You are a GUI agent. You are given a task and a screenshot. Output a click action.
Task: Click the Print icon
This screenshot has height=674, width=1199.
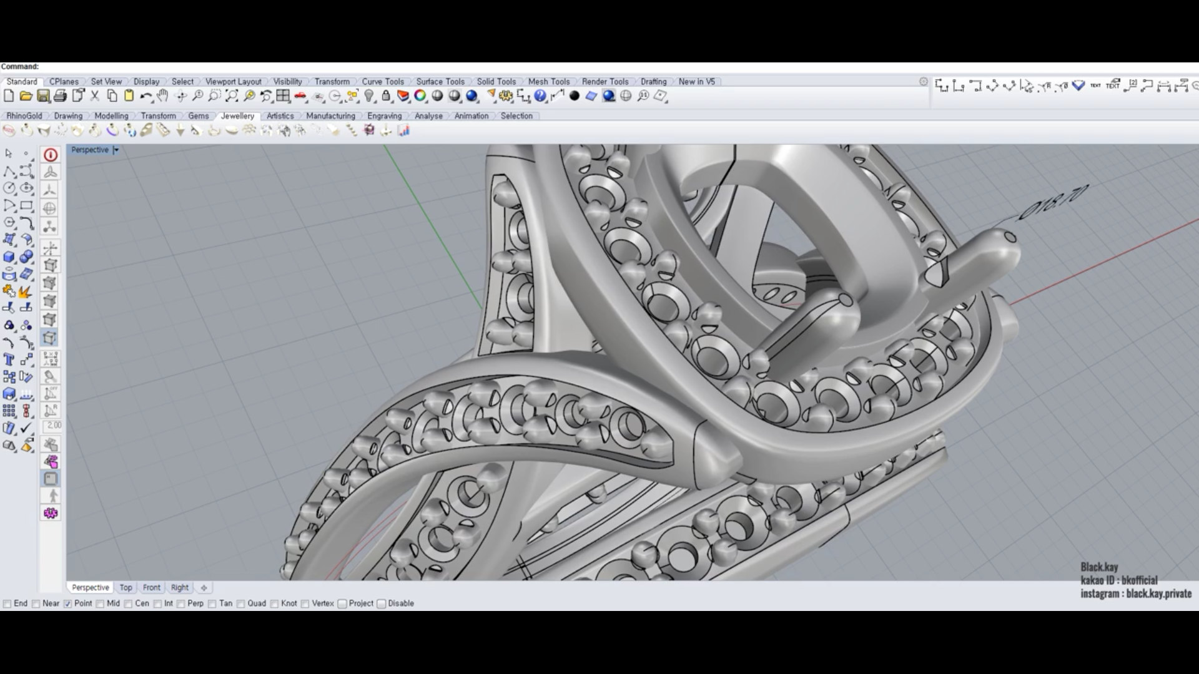(x=60, y=96)
